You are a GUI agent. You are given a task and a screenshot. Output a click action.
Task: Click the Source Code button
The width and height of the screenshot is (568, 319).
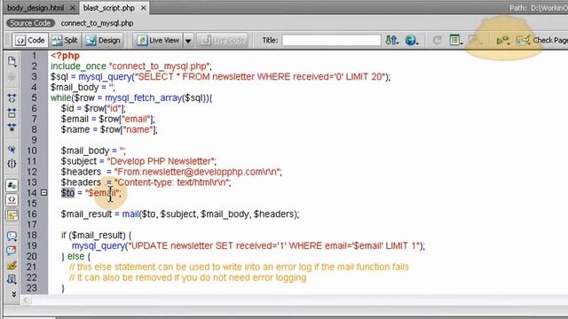click(30, 23)
